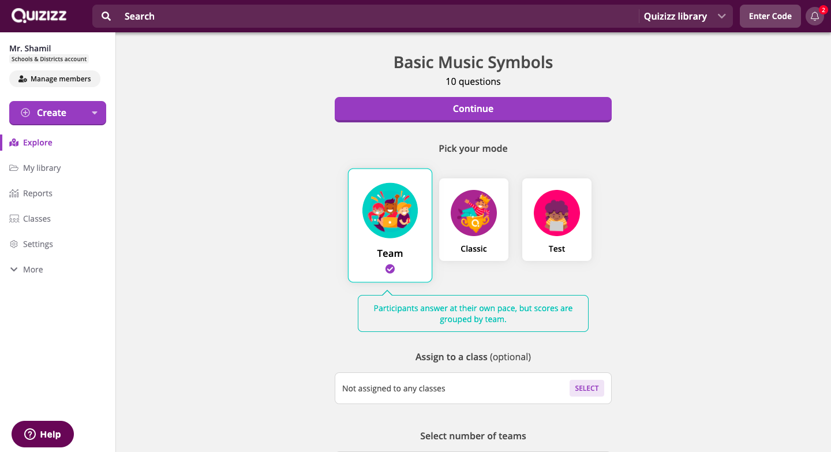Select the Team mode card
This screenshot has height=452, width=831.
390,225
